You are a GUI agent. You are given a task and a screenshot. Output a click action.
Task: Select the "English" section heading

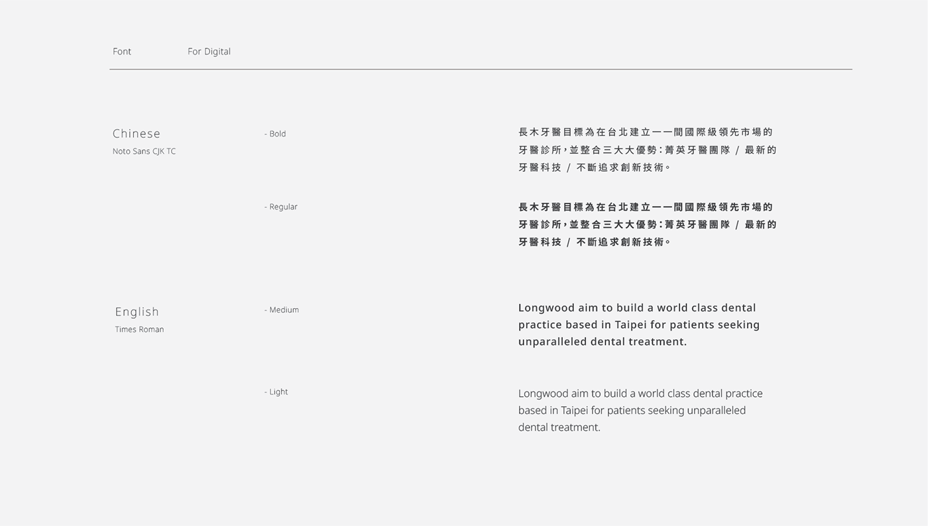tap(137, 311)
